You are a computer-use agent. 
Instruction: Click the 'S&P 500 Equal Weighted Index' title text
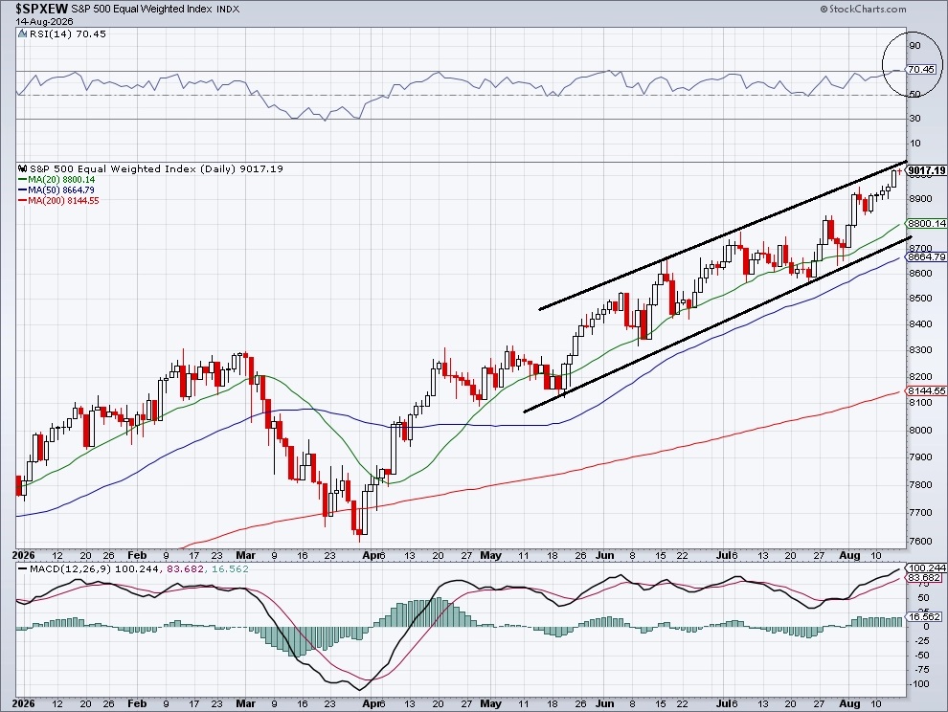[x=143, y=9]
